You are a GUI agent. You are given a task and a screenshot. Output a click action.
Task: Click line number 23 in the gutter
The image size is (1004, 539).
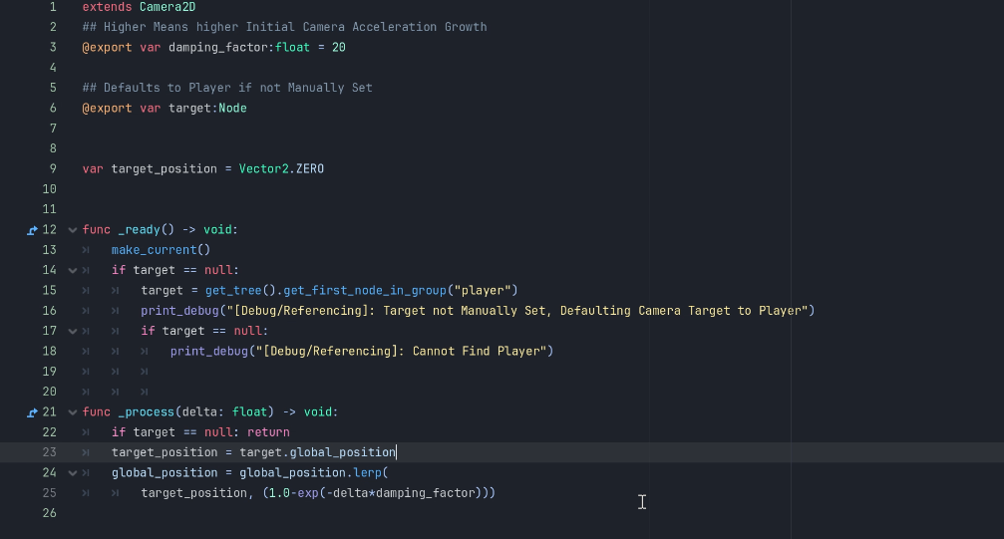tap(49, 452)
